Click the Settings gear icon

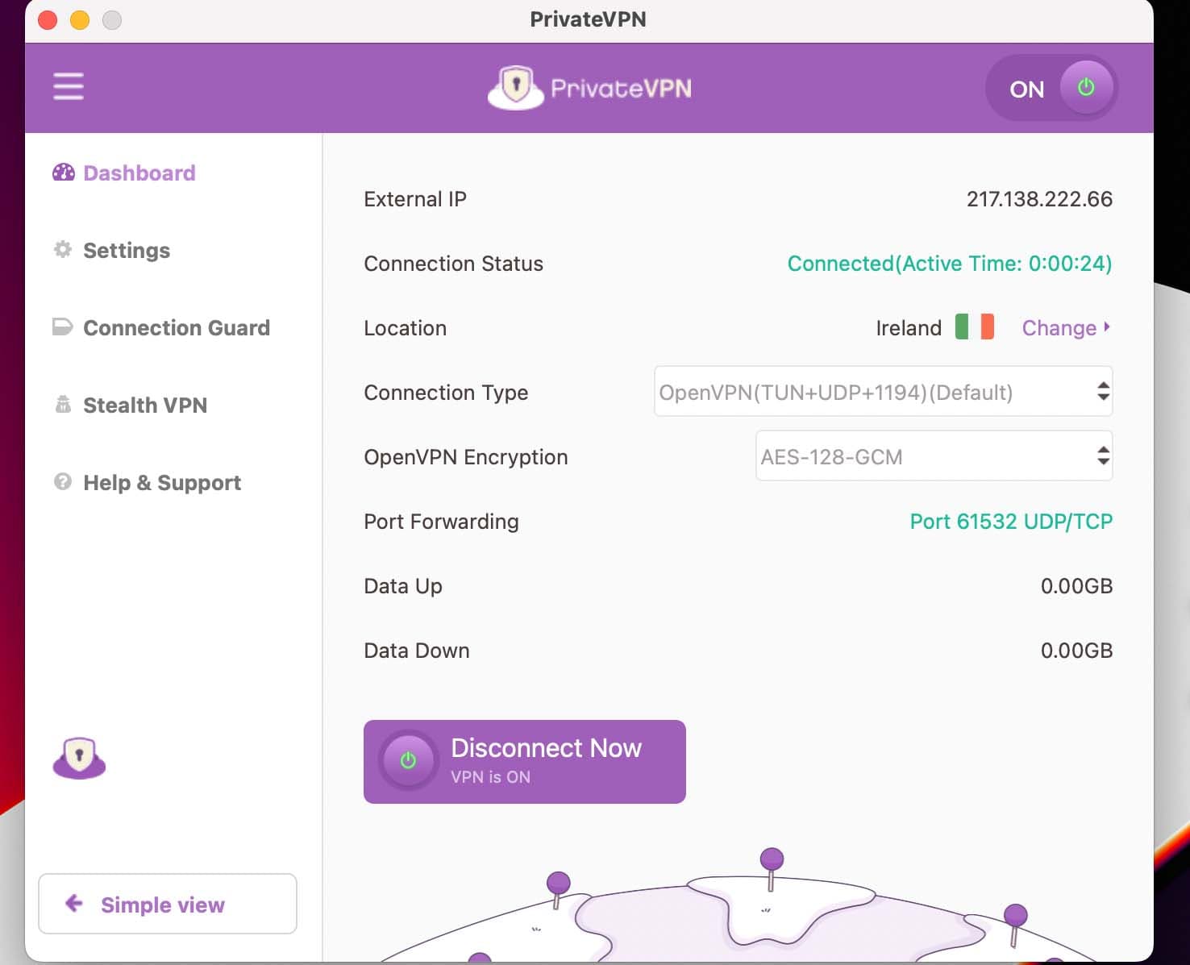[63, 250]
